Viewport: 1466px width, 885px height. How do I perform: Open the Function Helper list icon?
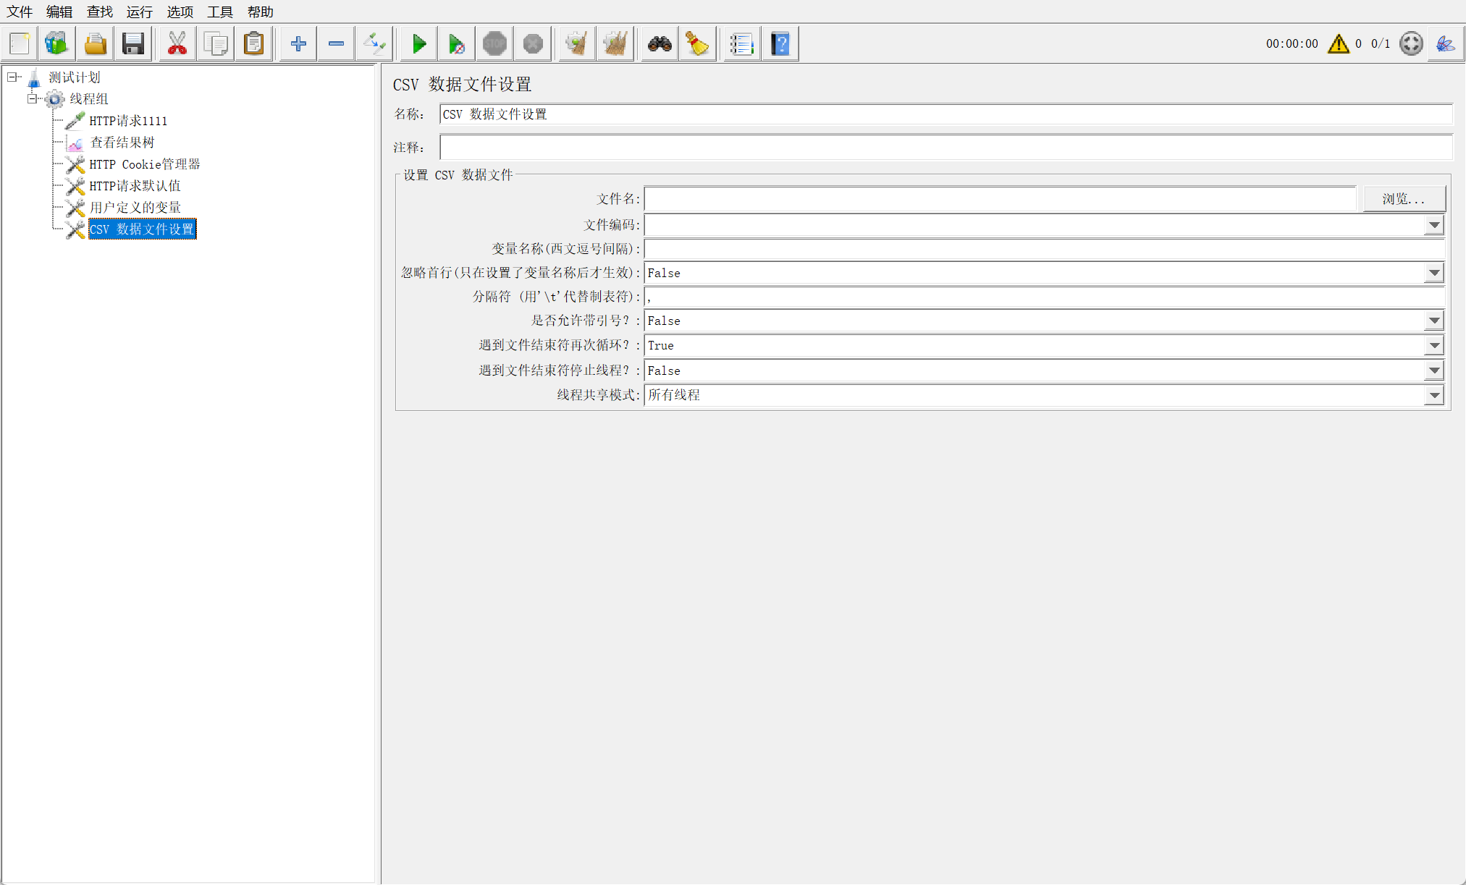(x=742, y=44)
